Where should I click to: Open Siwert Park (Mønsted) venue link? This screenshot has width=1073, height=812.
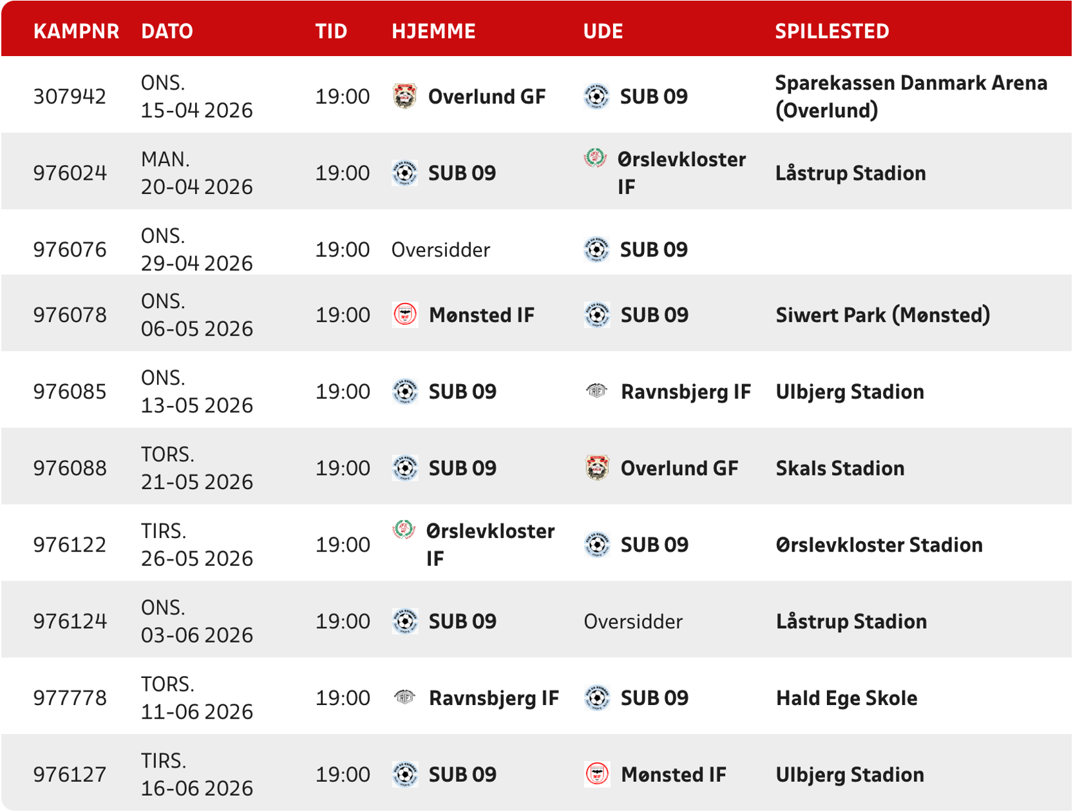(x=882, y=315)
